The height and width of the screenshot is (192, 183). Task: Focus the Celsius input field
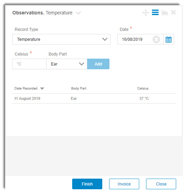[x=29, y=64]
